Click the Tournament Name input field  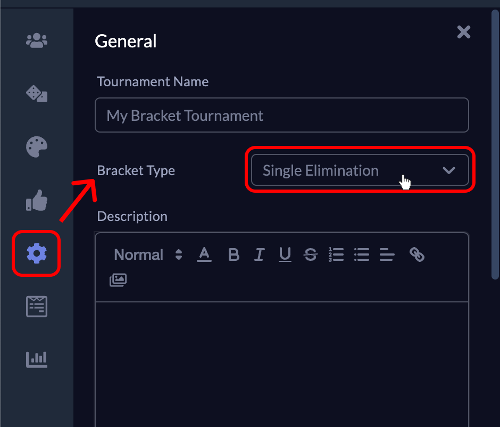point(282,115)
